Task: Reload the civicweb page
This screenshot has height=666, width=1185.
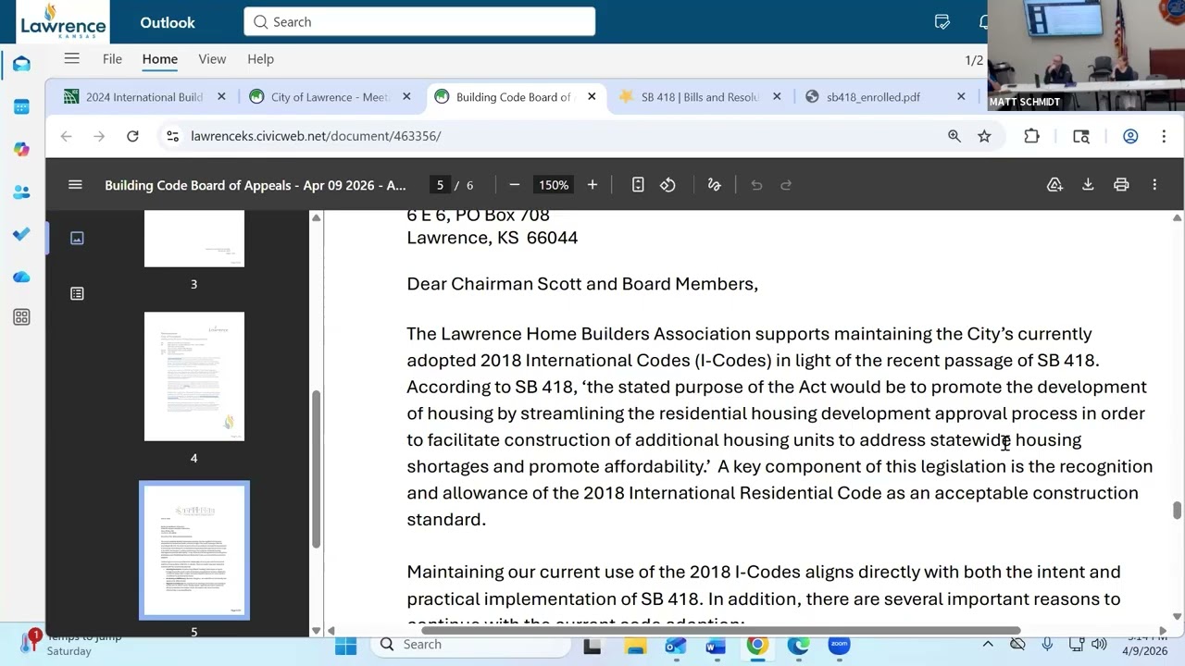Action: 132,136
